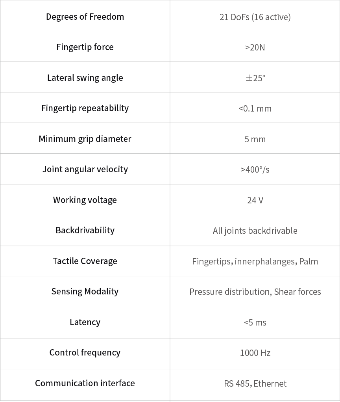Select the <0.1 mm repeatability value
The width and height of the screenshot is (340, 402).
(x=255, y=108)
